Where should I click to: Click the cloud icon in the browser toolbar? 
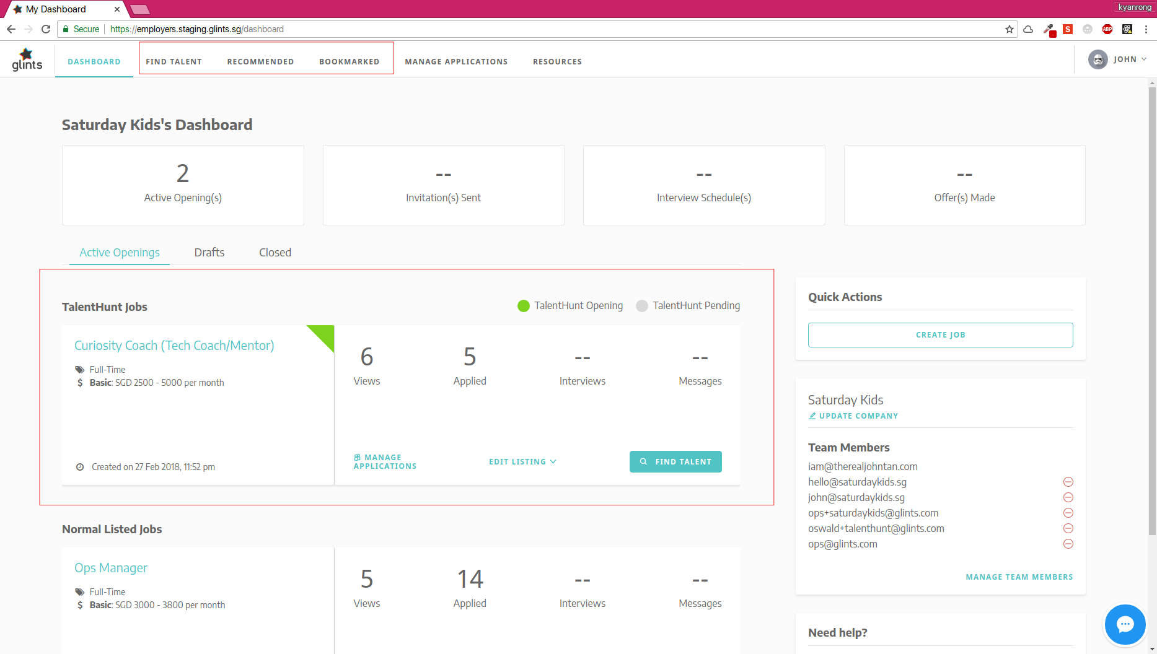coord(1028,29)
